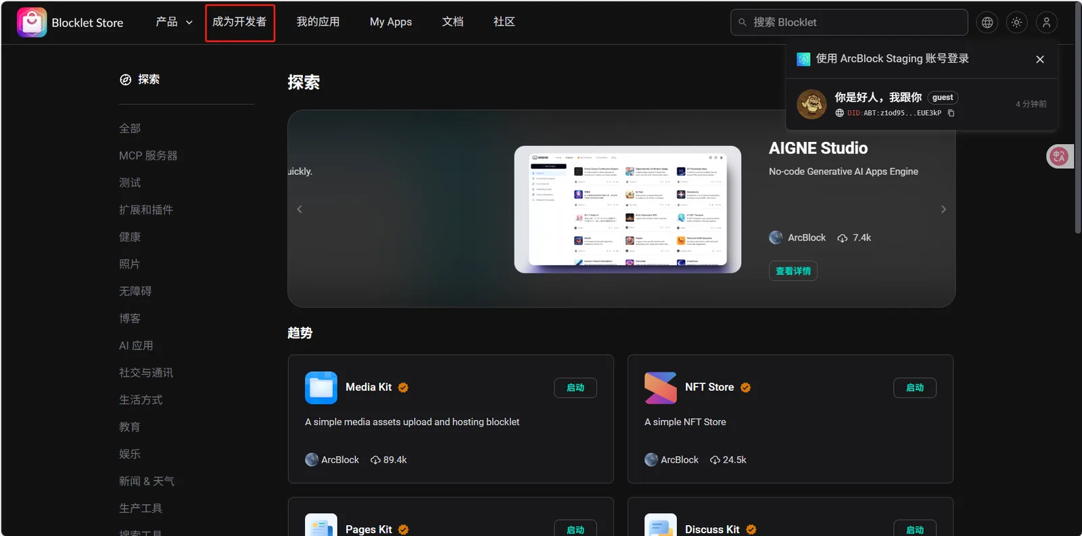This screenshot has width=1082, height=536.
Task: Open the user account avatar menu
Action: pos(1046,22)
